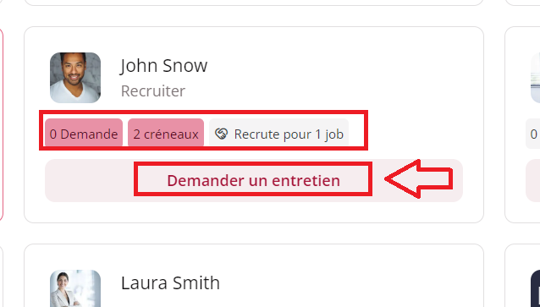540x307 pixels.
Task: Open John Snow's profile photo
Action: click(x=75, y=78)
